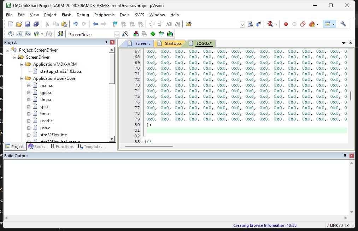Viewport: 358px width, 231px height.
Task: Click the Undo arrow in toolbar
Action: [75, 24]
